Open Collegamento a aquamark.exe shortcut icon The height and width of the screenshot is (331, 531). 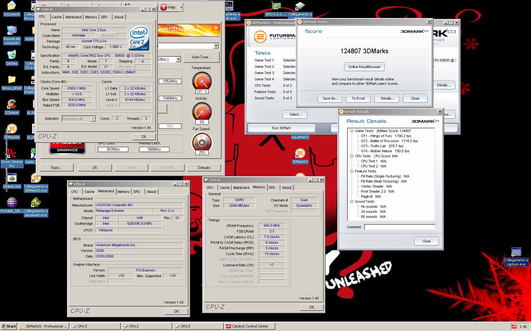[36, 203]
